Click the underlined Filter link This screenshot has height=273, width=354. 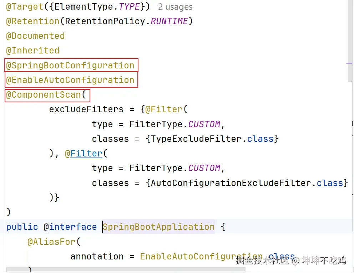[x=86, y=154]
